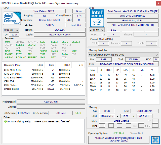
Task: Expand the memory module #0 dropdown
Action: [x=123, y=55]
